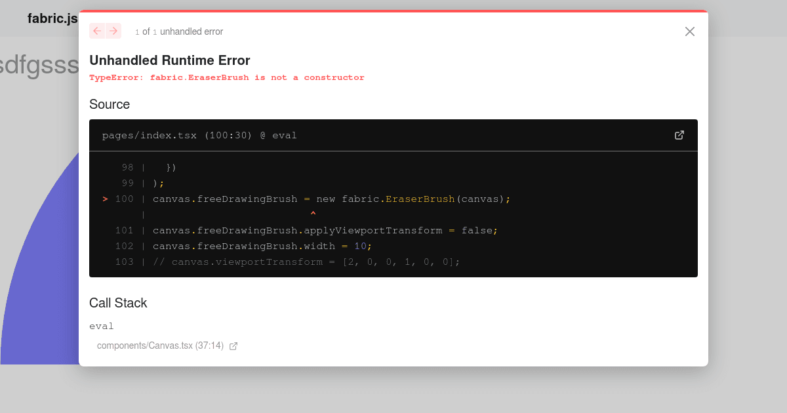Click the red error caret under EraserBrush
The height and width of the screenshot is (413, 787).
313,213
